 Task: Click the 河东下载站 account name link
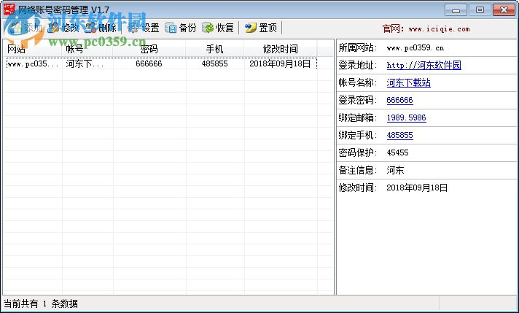pos(408,82)
